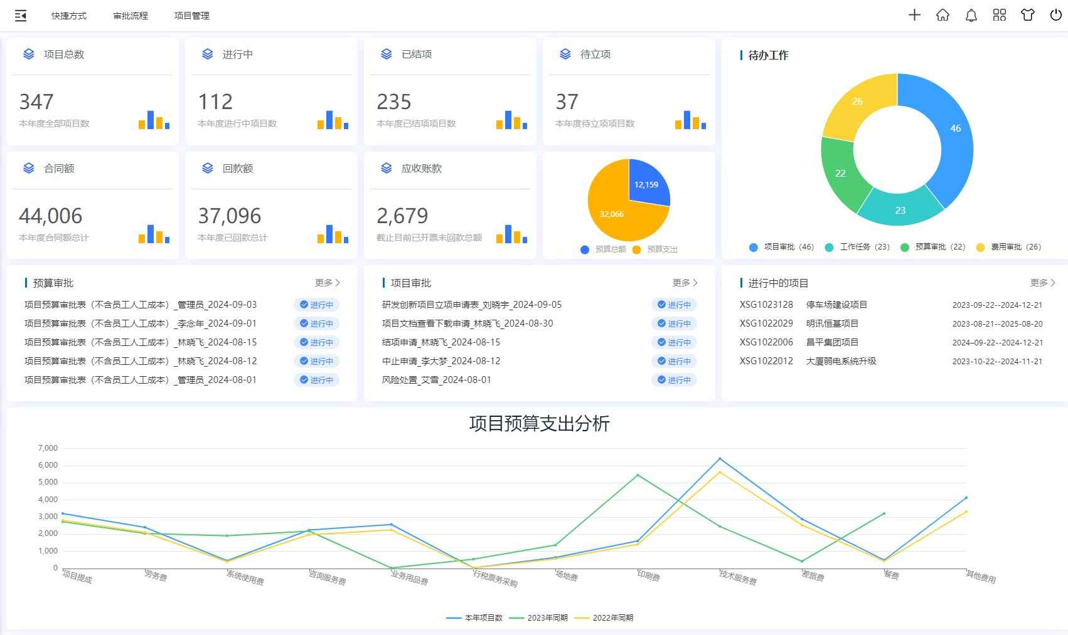Open the 审批流程 menu
The height and width of the screenshot is (635, 1068).
131,16
